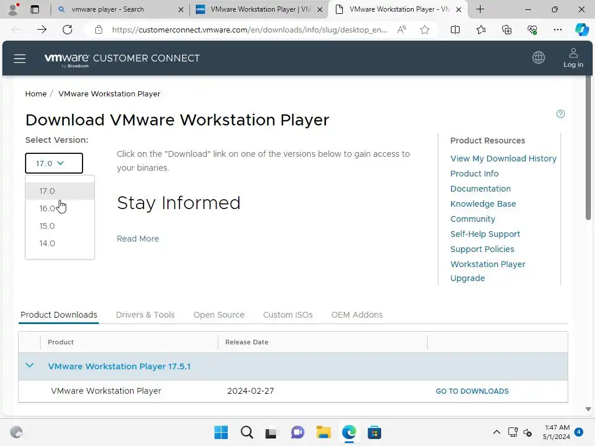The image size is (595, 446).
Task: Add this page to favorites star
Action: tap(425, 30)
